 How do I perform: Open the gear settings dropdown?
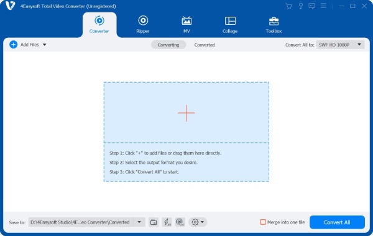[198, 222]
